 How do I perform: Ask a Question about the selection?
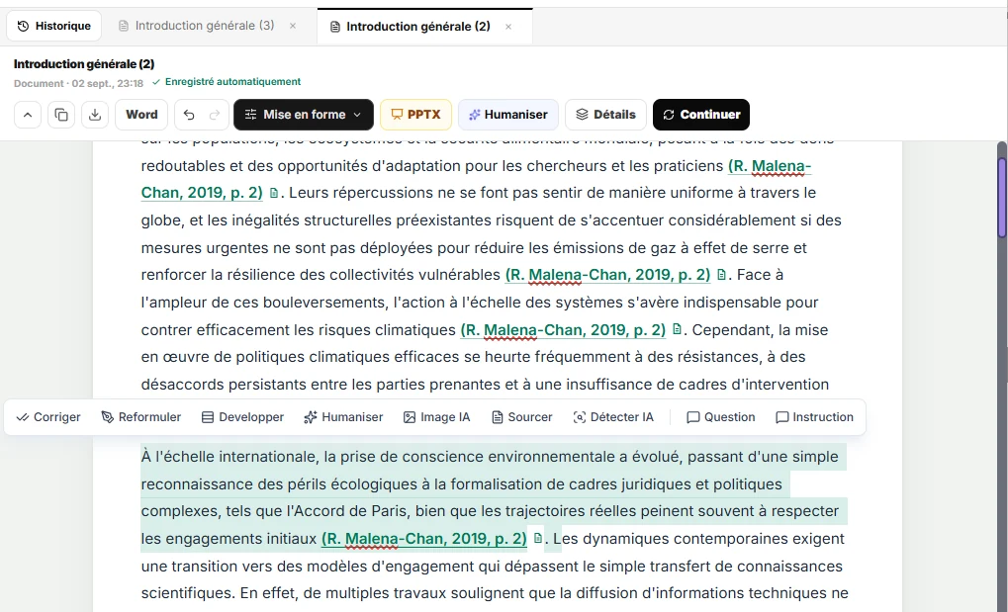point(721,417)
